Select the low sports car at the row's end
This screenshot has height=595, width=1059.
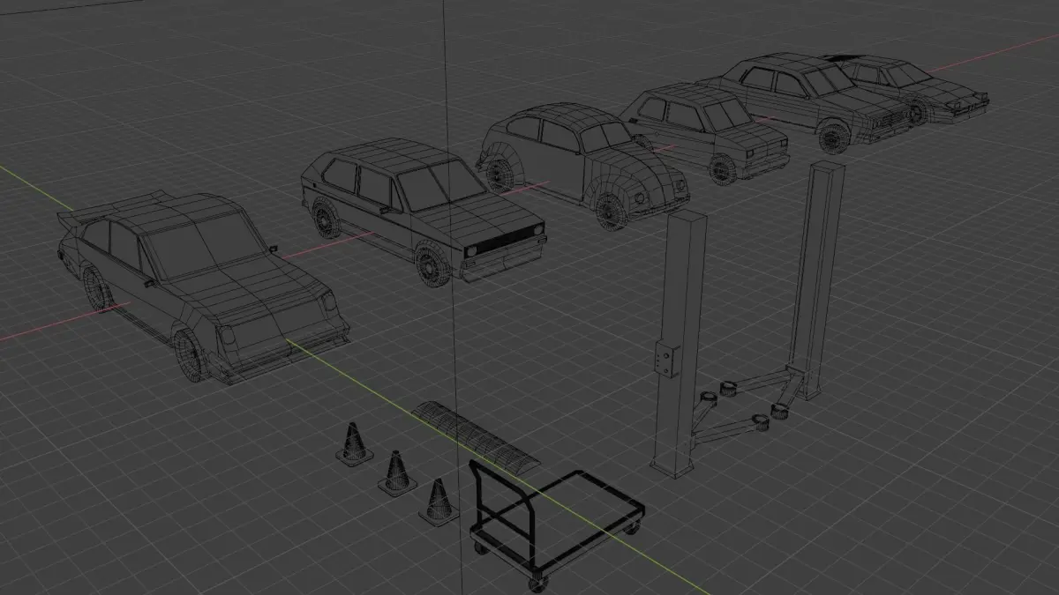tap(909, 88)
